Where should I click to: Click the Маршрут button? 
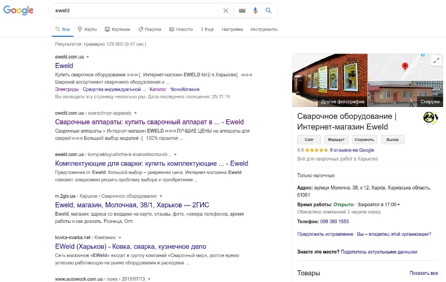[336, 139]
